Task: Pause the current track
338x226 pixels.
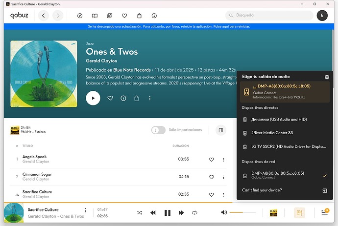Action: (167, 213)
